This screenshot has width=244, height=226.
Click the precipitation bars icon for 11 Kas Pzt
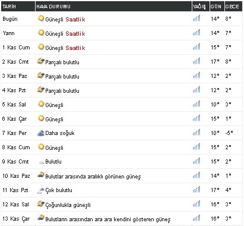(x=197, y=190)
